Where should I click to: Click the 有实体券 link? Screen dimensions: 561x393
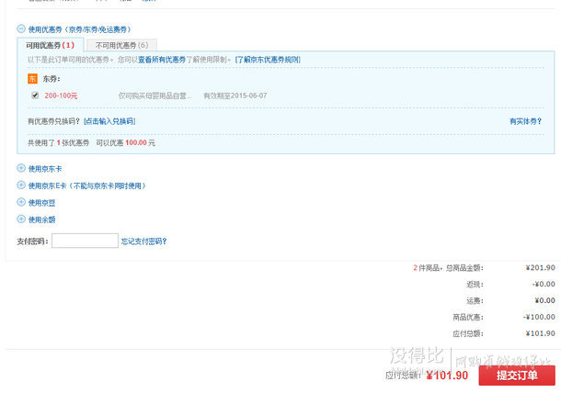tap(527, 121)
